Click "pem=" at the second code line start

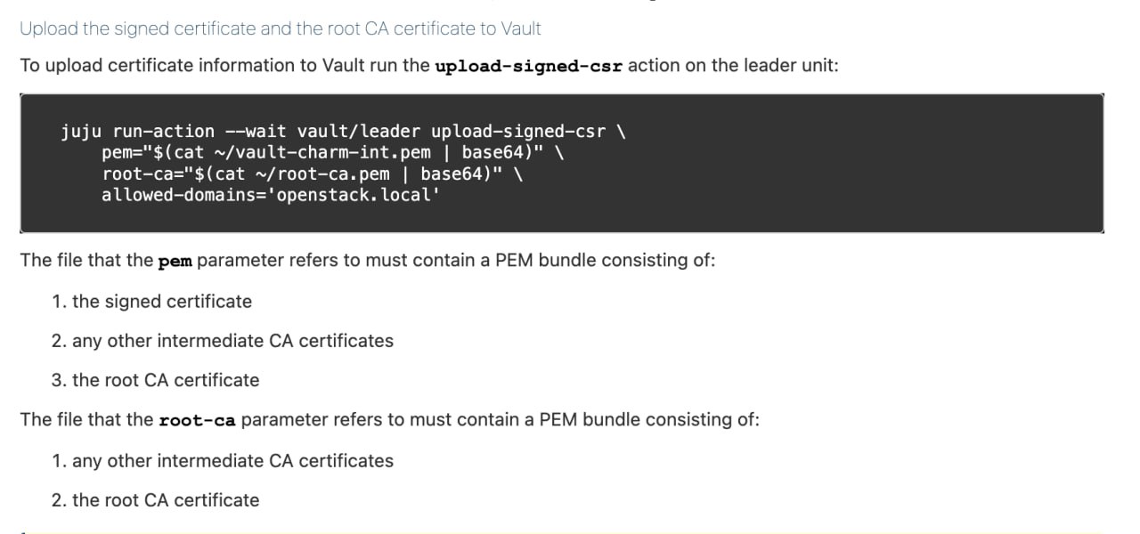(x=119, y=153)
